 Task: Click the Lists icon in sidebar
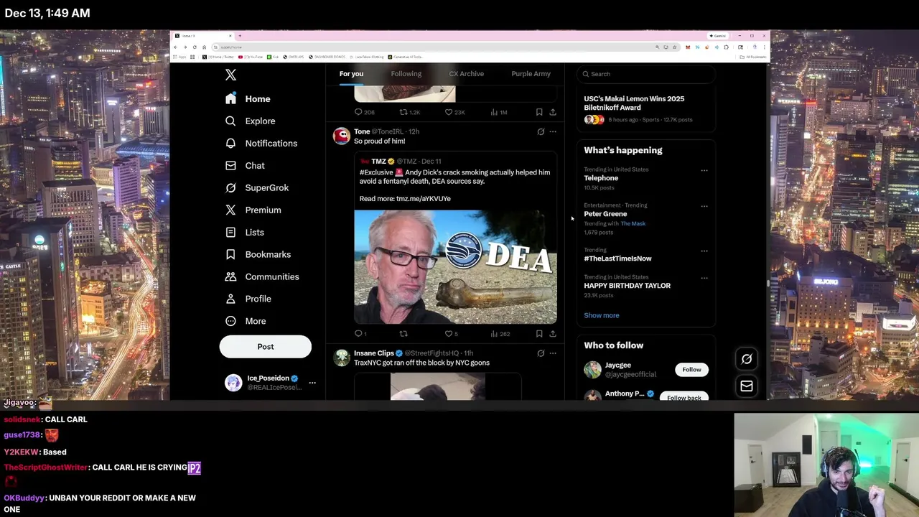230,233
